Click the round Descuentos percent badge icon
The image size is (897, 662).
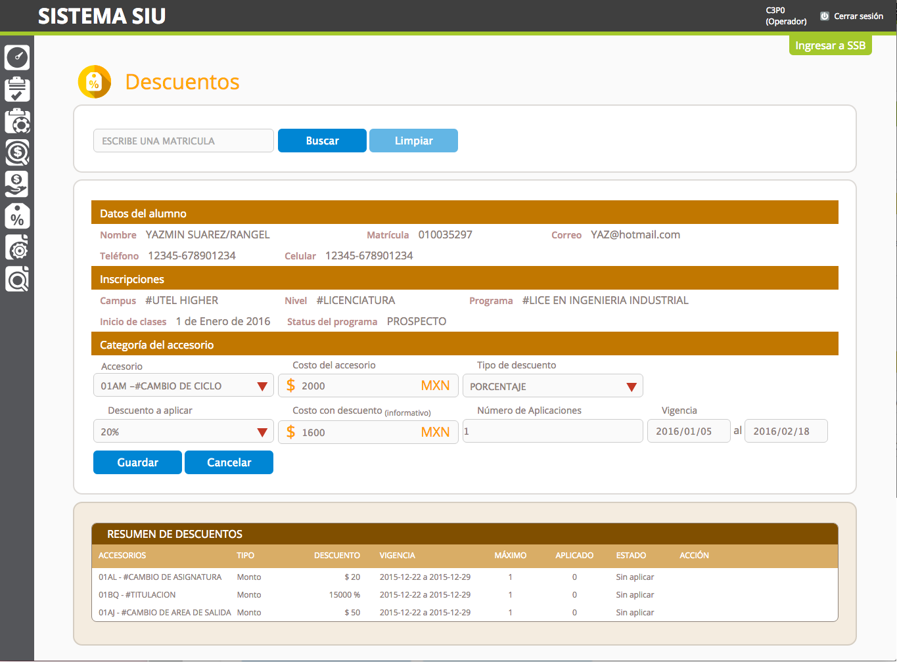tap(95, 82)
